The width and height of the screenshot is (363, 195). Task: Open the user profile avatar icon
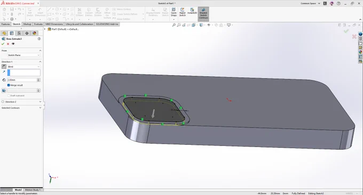coord(332,4)
